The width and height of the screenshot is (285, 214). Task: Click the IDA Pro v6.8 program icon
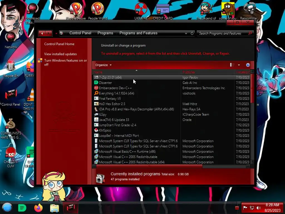click(96, 109)
